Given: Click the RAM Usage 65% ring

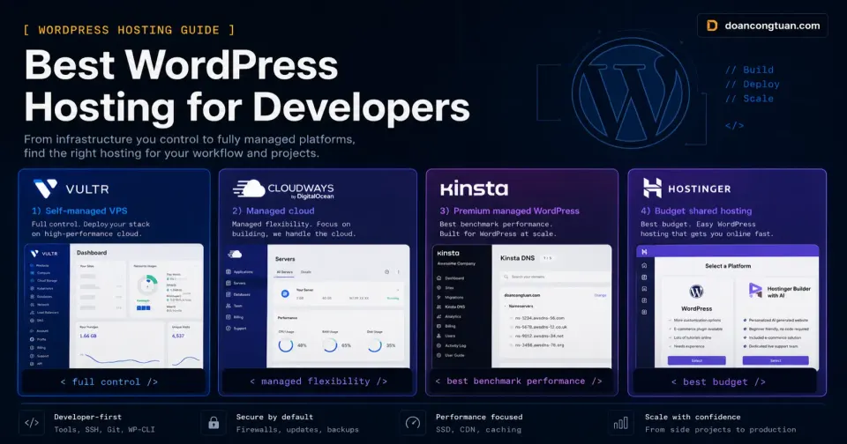Looking at the screenshot, I should coord(330,344).
